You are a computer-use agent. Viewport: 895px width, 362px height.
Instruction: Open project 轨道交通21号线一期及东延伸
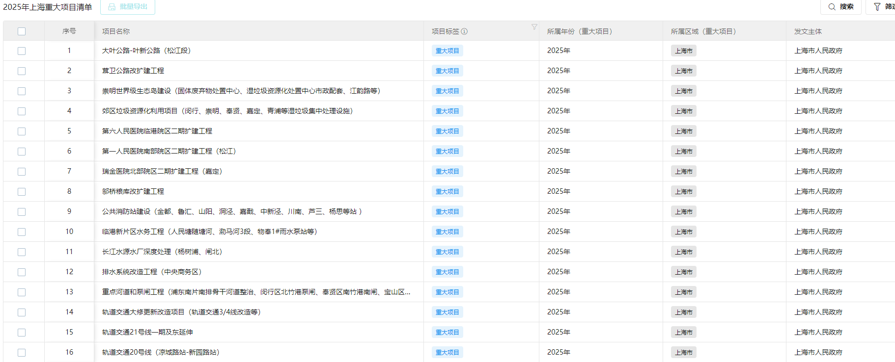tap(147, 333)
